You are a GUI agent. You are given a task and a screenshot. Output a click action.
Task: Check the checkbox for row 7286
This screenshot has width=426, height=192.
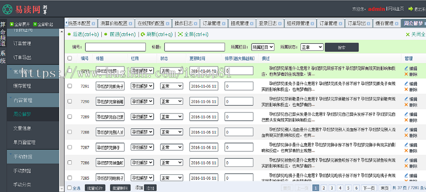(x=70, y=163)
